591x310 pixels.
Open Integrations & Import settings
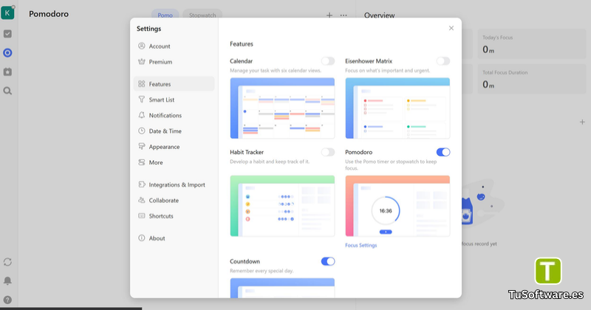click(174, 185)
